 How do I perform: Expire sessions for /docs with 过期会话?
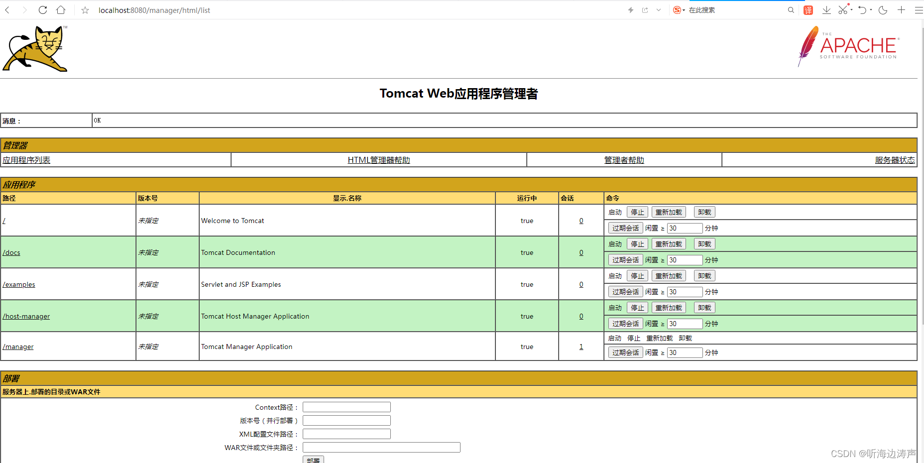point(626,260)
